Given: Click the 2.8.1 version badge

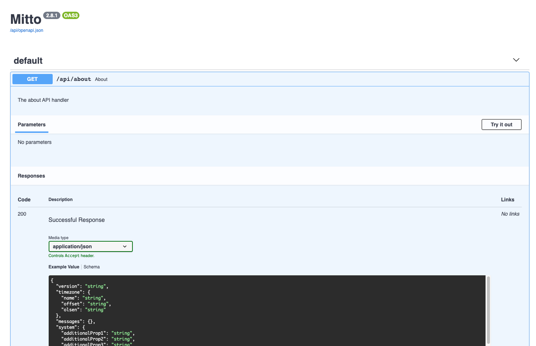Looking at the screenshot, I should click(x=52, y=15).
